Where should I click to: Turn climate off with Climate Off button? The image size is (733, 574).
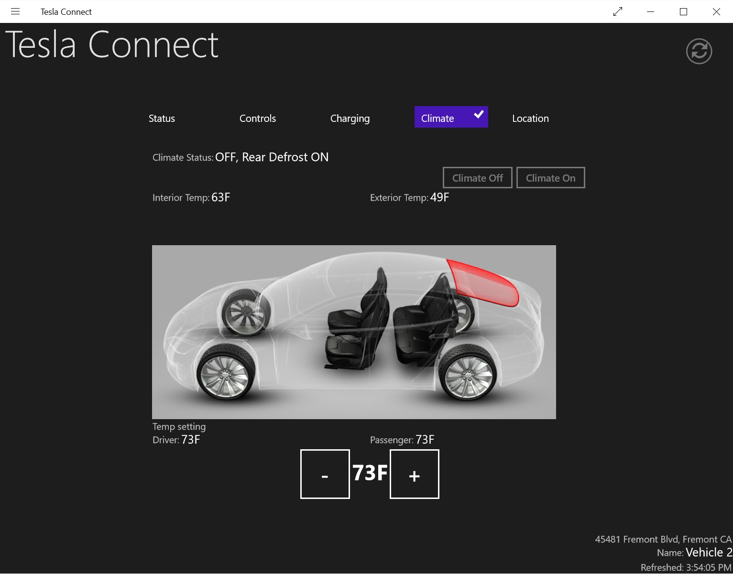[x=478, y=178]
